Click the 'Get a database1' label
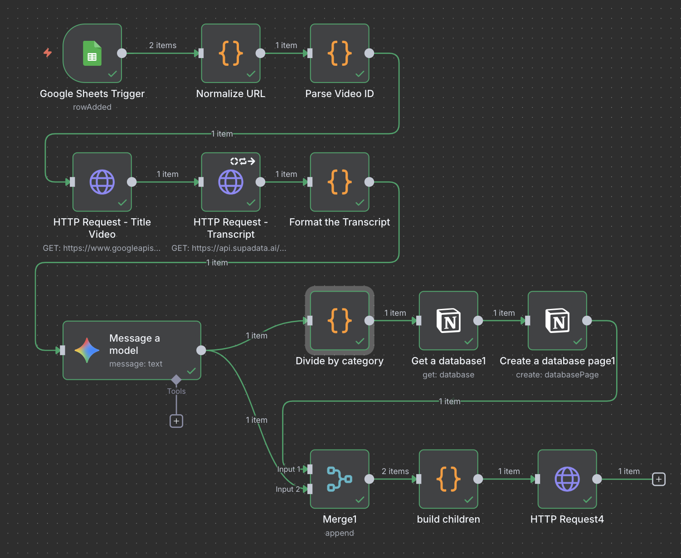This screenshot has width=681, height=558. point(448,361)
